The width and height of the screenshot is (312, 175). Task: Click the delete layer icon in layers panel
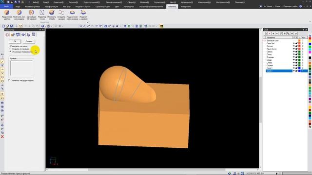tap(270, 34)
